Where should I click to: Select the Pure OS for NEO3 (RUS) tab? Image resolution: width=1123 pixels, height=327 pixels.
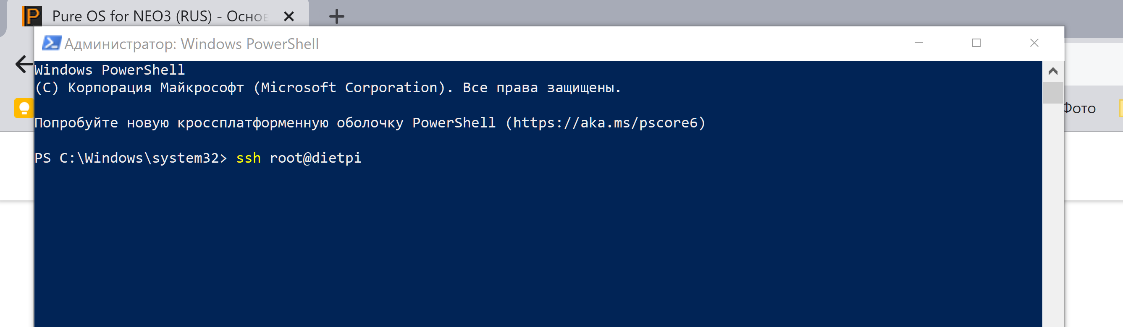(159, 16)
